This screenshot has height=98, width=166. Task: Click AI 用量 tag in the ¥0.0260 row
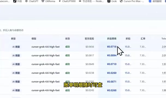click(16, 73)
